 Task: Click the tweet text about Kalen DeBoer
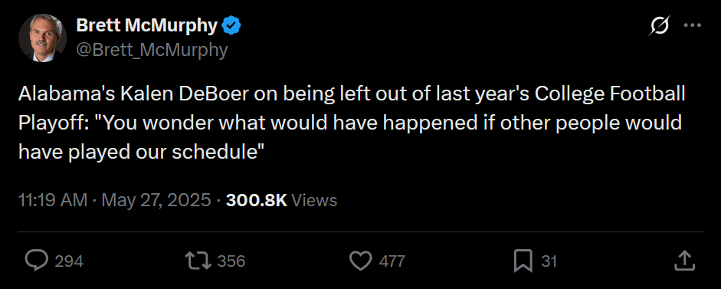[x=352, y=123]
